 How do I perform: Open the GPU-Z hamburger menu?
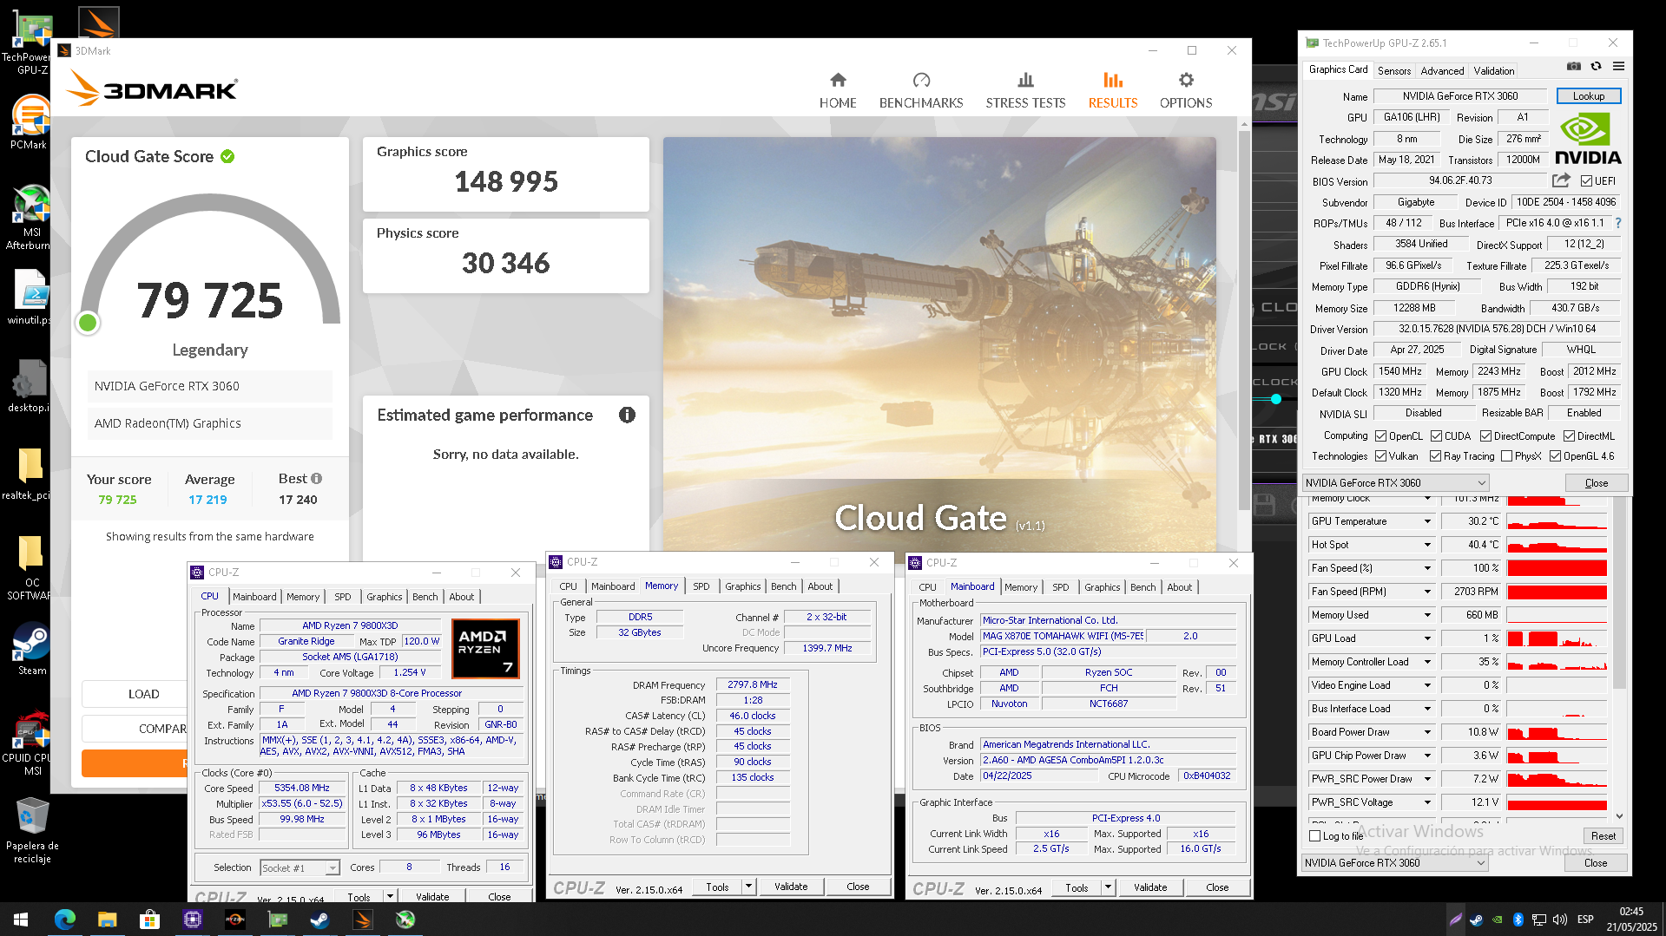click(1618, 67)
